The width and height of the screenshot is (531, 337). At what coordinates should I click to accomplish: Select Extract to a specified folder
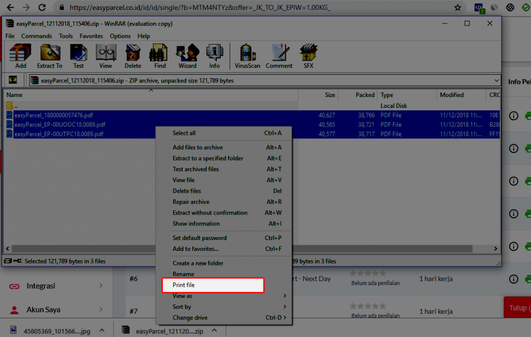point(207,158)
